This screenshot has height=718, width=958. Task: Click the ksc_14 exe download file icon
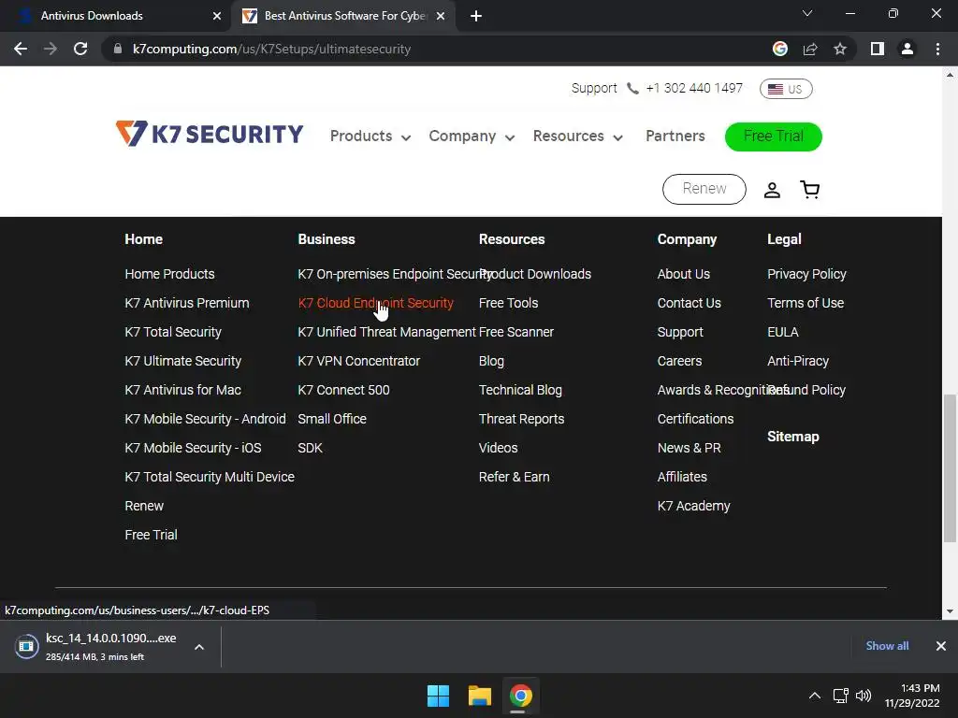tap(26, 646)
